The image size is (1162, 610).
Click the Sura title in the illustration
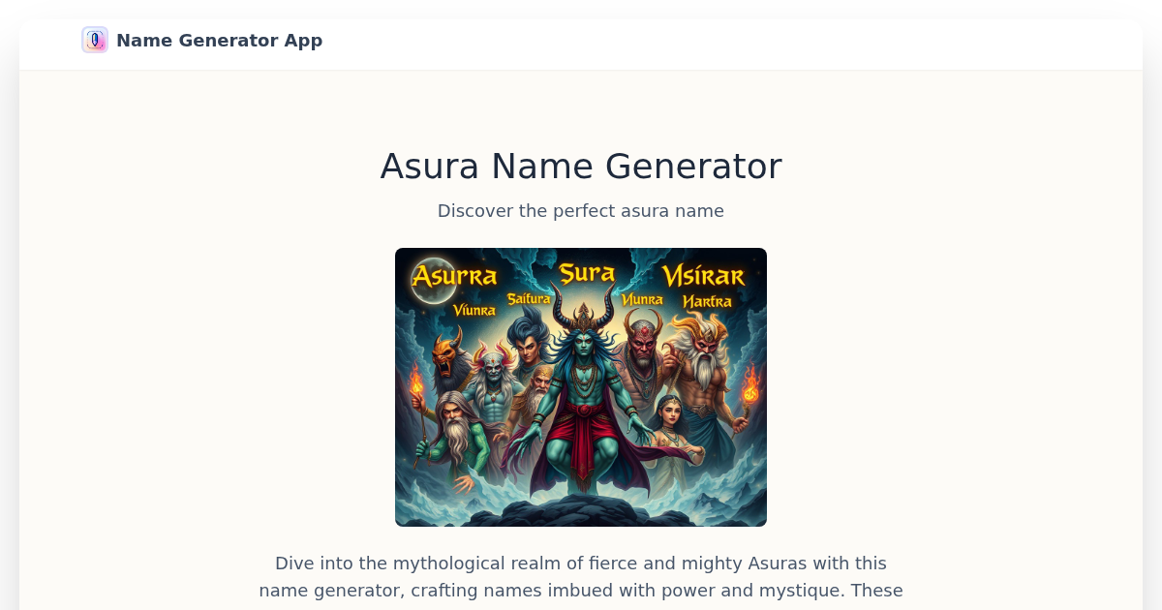587,274
